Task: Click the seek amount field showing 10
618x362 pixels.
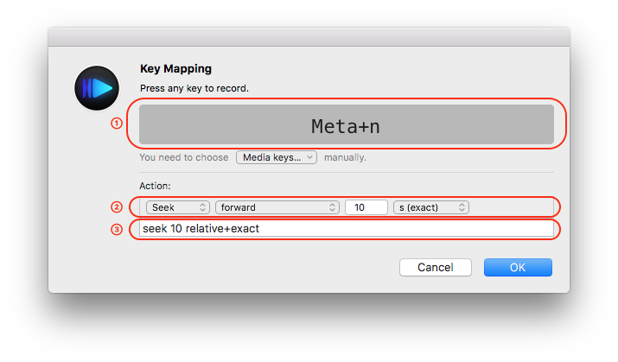Action: 366,207
